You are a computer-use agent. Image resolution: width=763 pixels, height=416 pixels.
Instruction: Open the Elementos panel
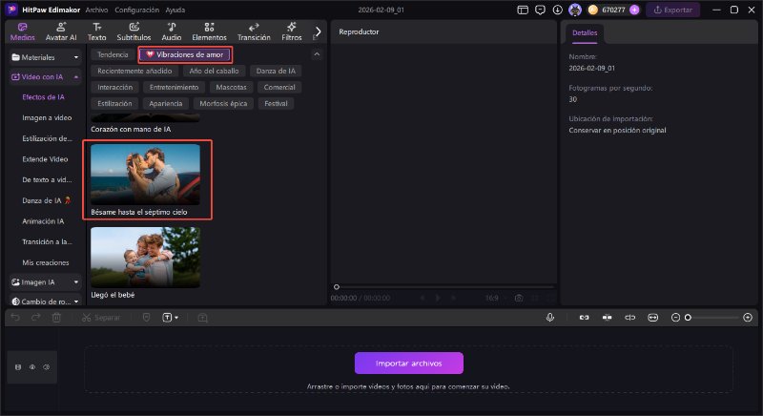click(209, 31)
